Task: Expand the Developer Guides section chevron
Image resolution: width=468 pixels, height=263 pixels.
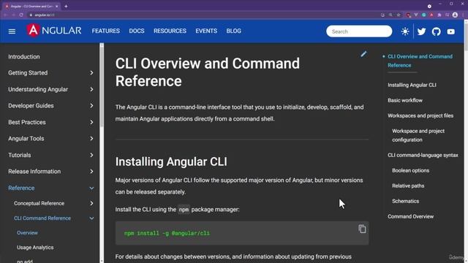Action: pos(91,106)
